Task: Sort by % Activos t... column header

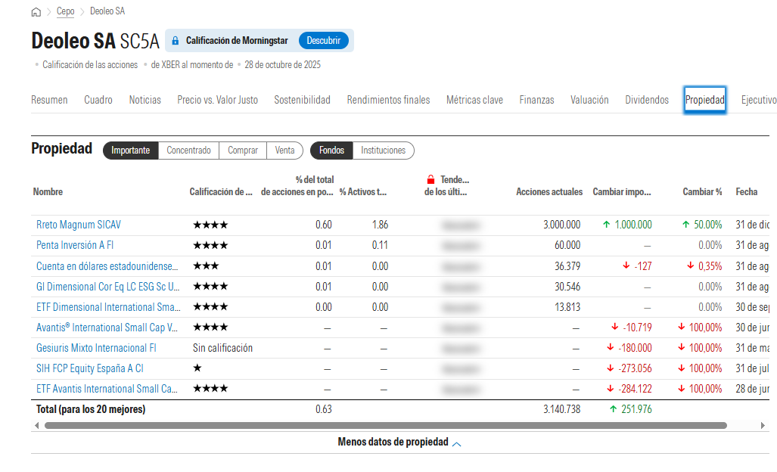Action: pyautogui.click(x=362, y=191)
